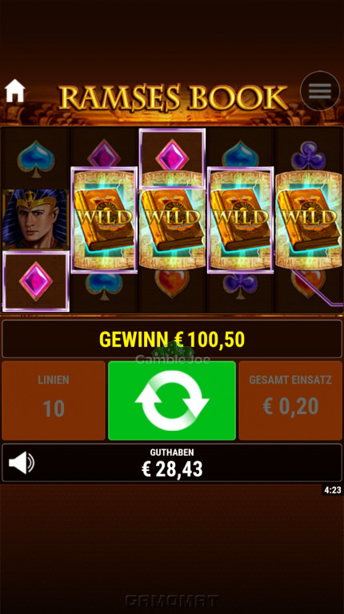The image size is (344, 614).
Task: Click the Ramses Book title logo
Action: (173, 97)
